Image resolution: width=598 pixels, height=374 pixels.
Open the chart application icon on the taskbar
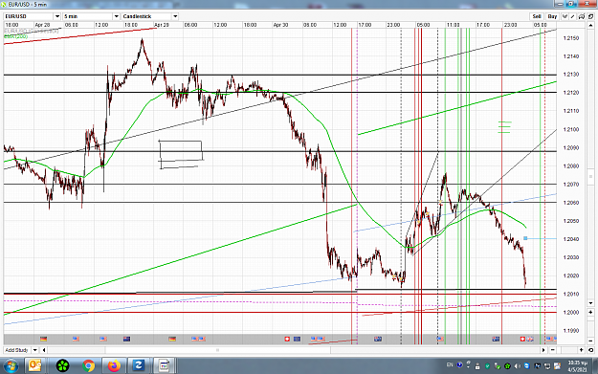coord(164,366)
